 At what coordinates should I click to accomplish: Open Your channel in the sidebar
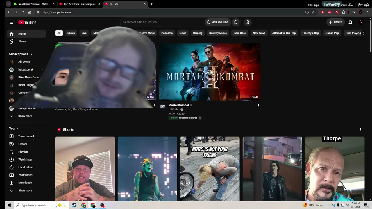click(x=26, y=136)
